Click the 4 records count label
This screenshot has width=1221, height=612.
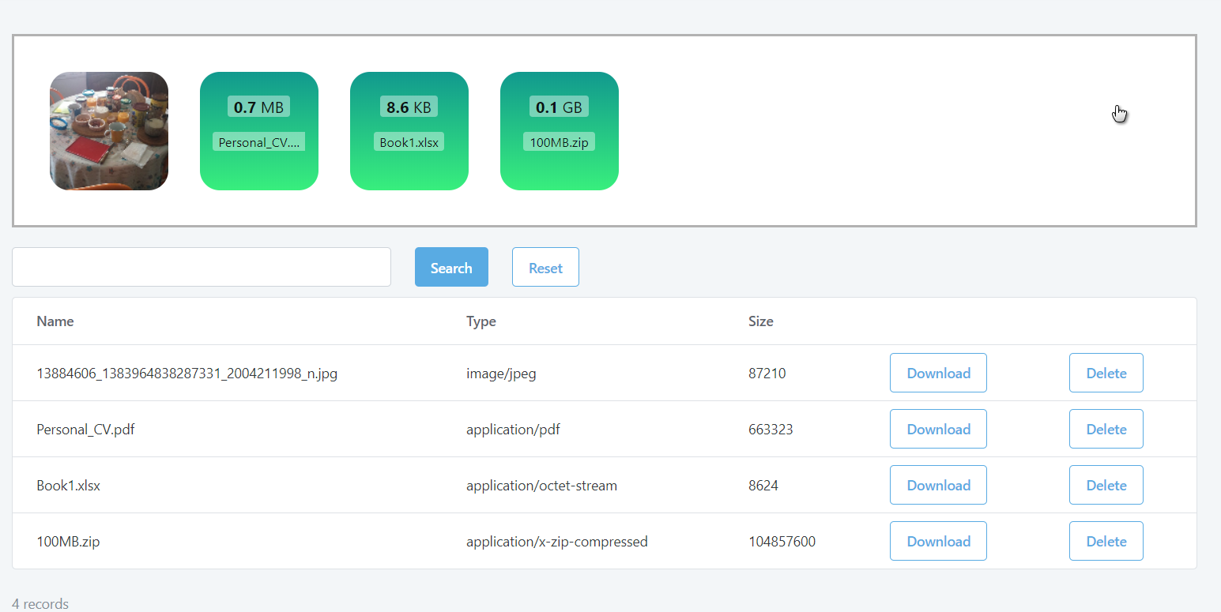click(40, 604)
